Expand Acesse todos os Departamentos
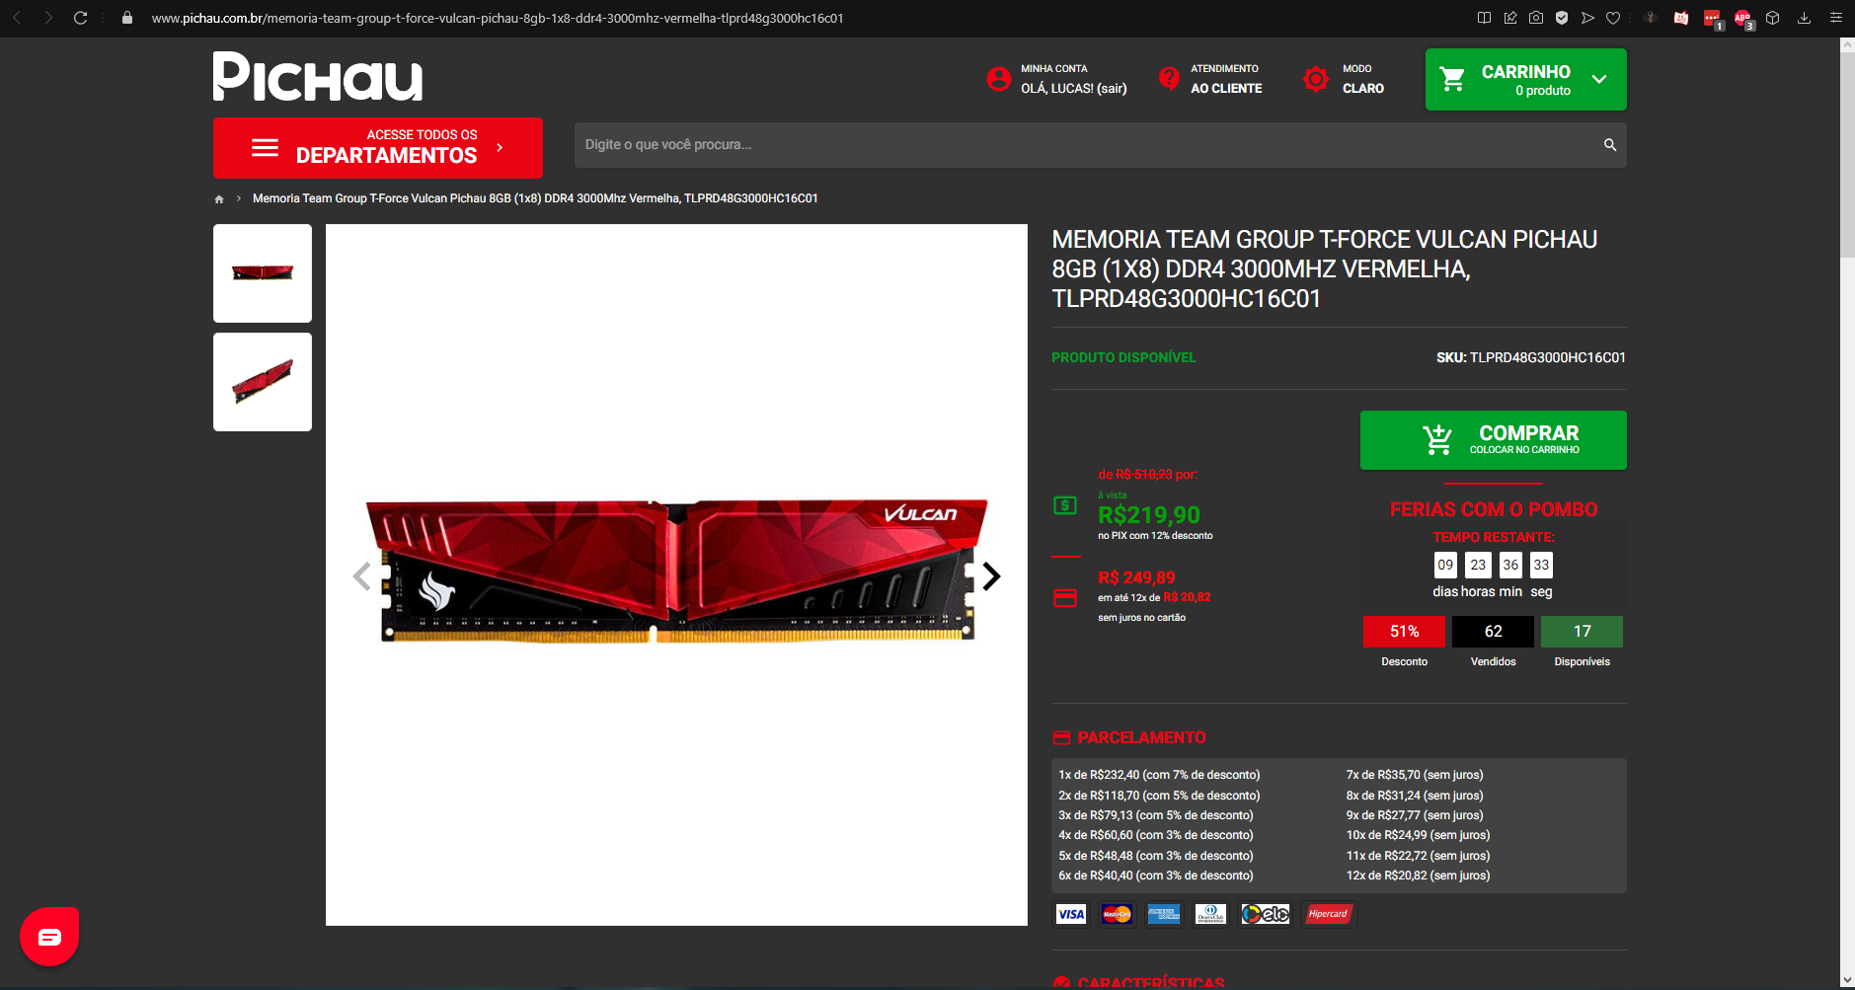 (378, 147)
